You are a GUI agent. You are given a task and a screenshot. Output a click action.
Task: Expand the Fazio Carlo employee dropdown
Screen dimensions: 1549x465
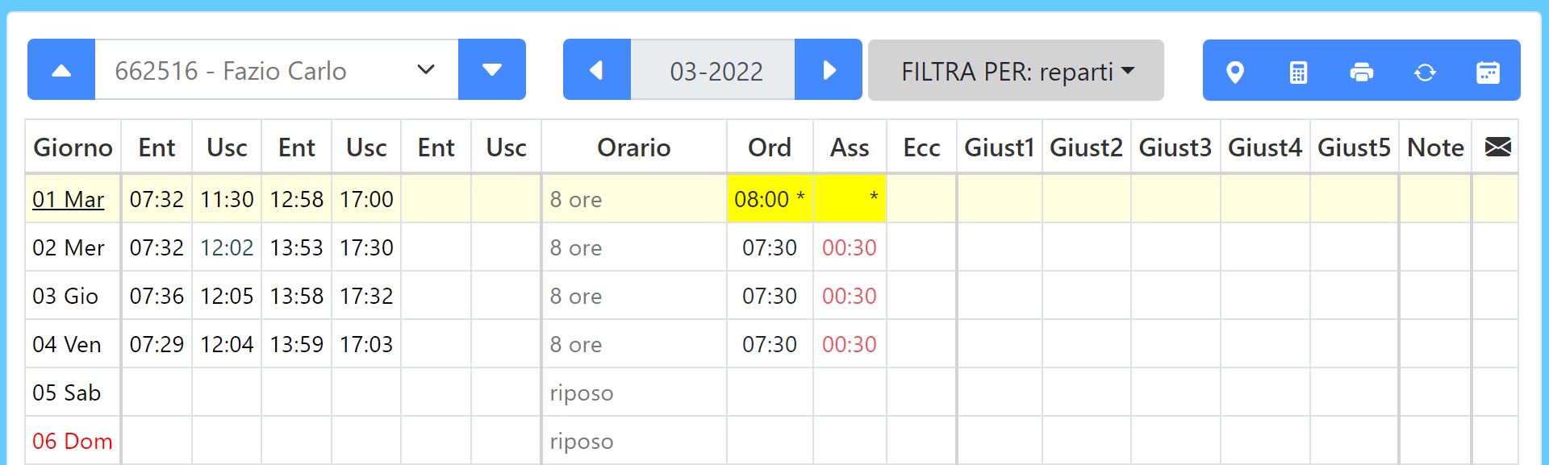[x=277, y=70]
